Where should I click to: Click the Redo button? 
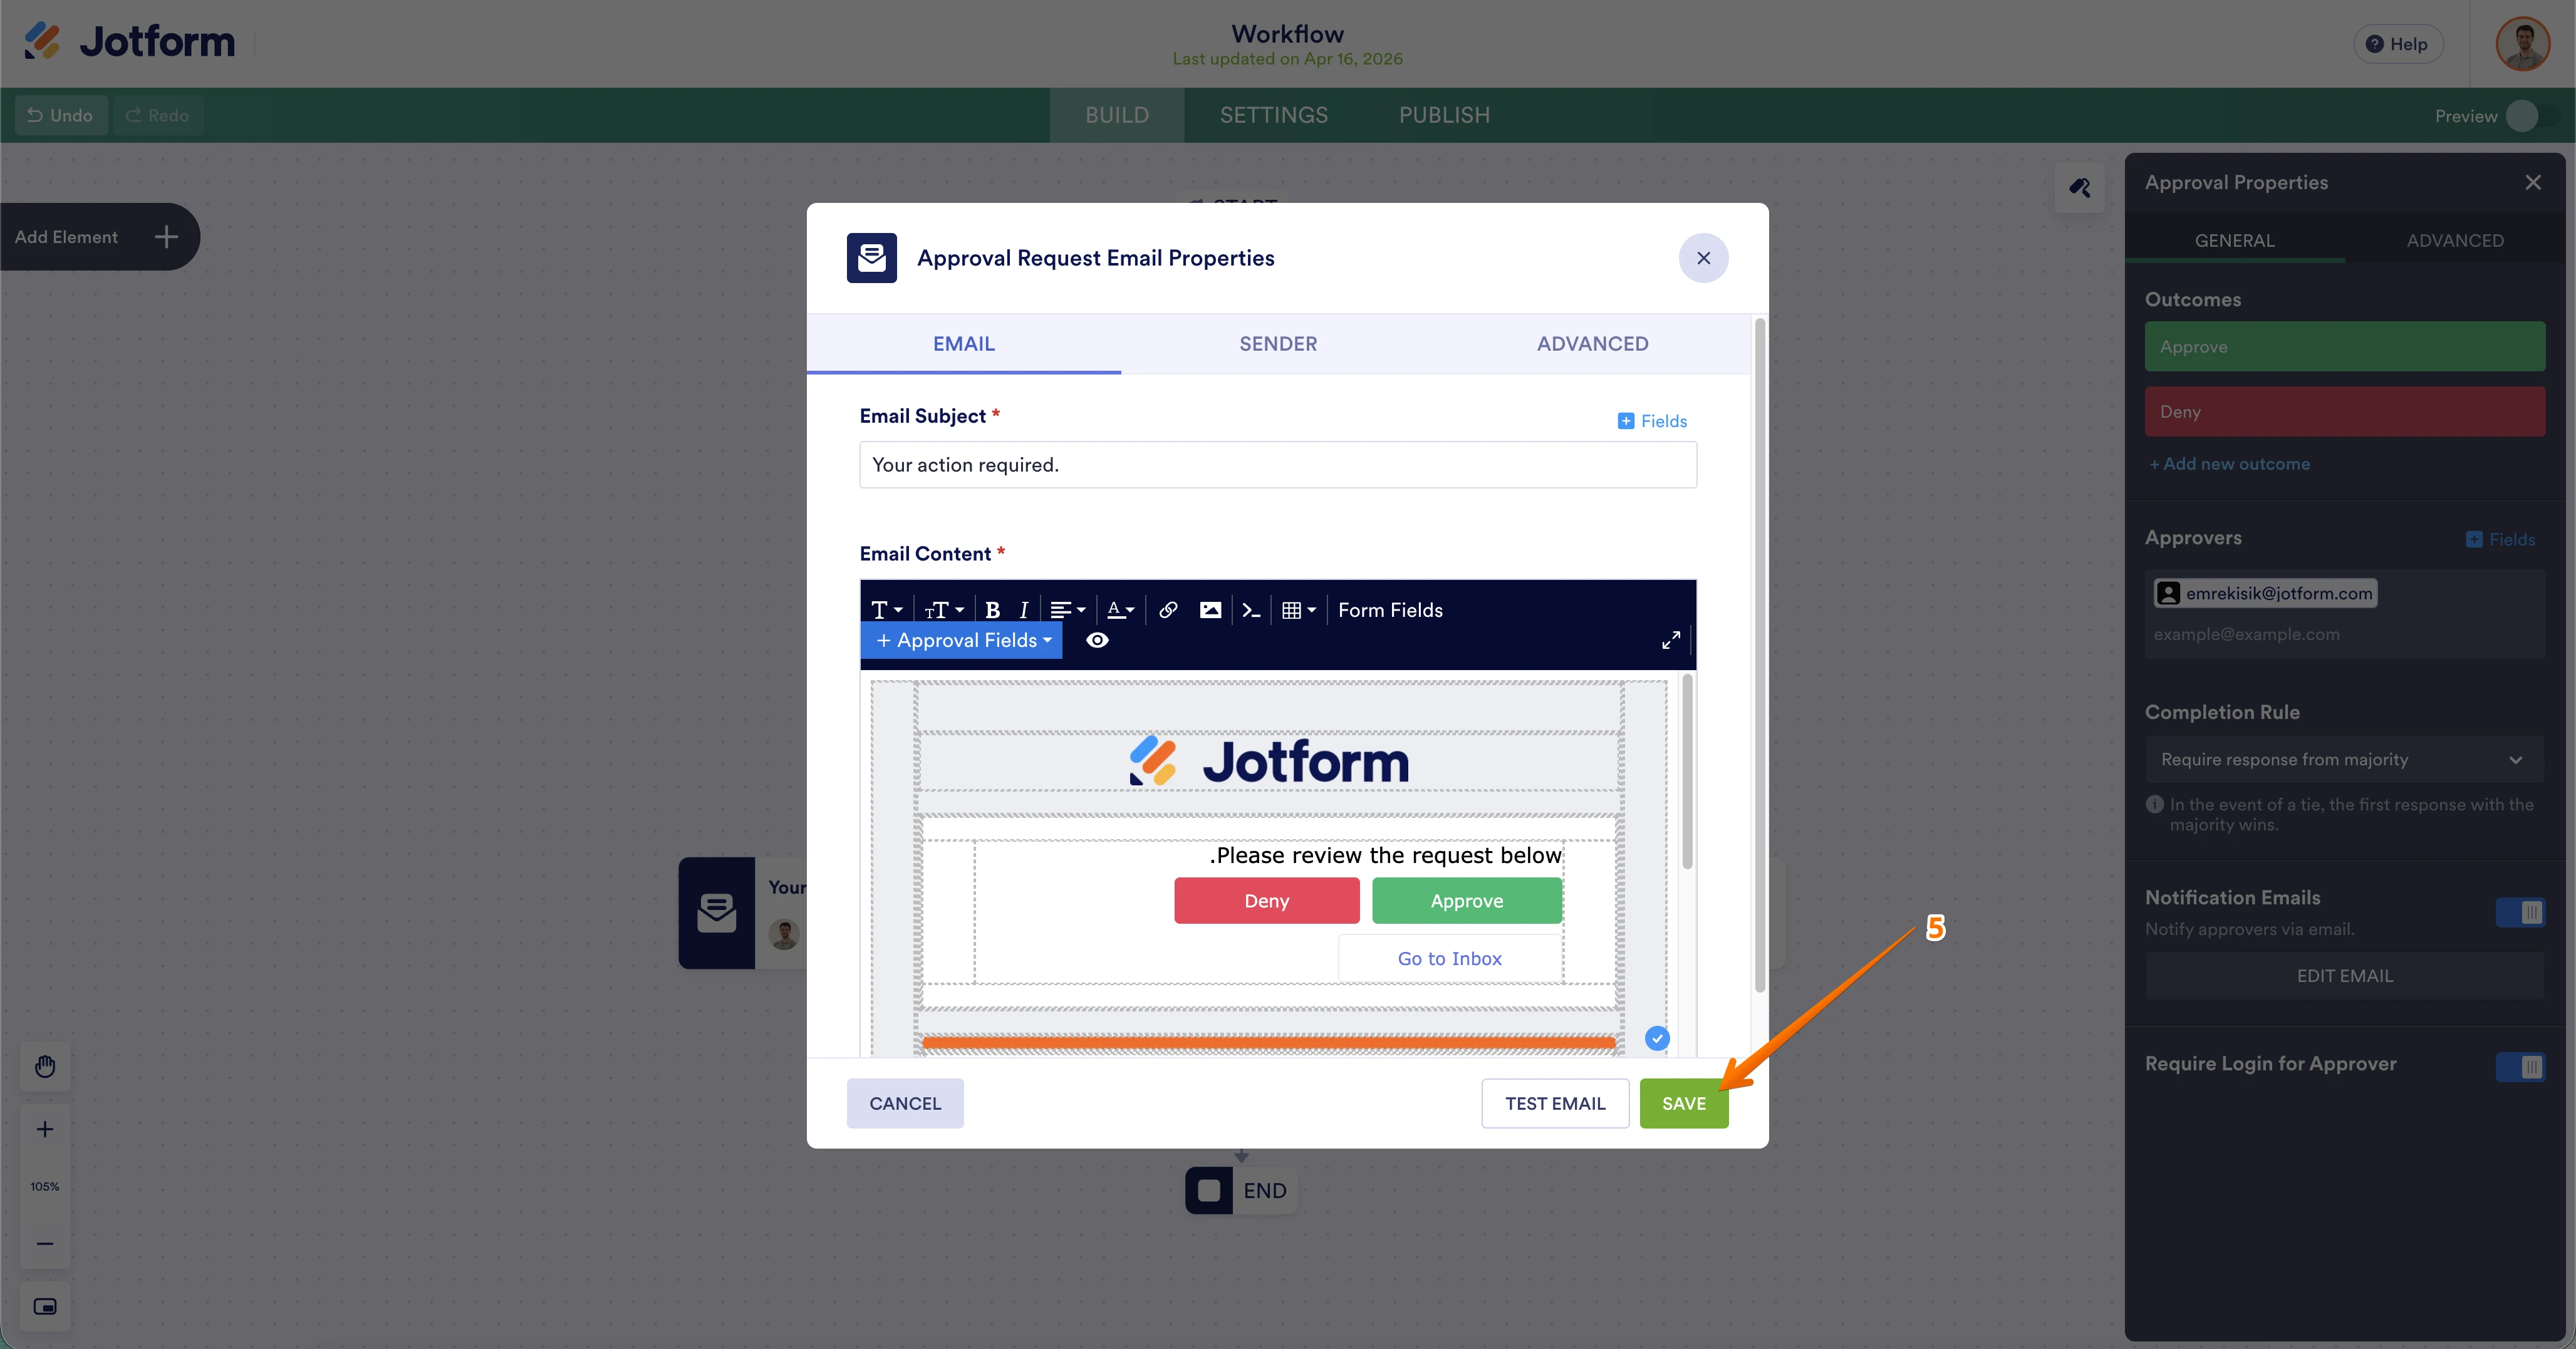(x=158, y=116)
